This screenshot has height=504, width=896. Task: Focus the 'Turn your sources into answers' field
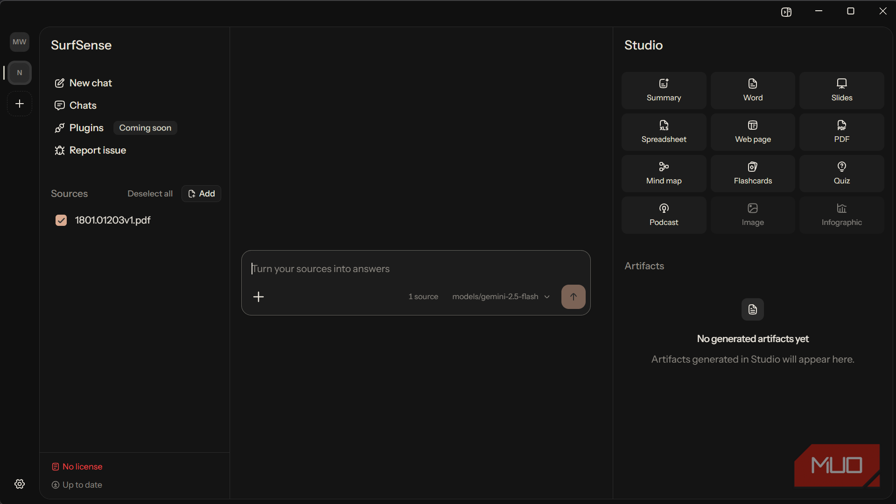(x=415, y=269)
